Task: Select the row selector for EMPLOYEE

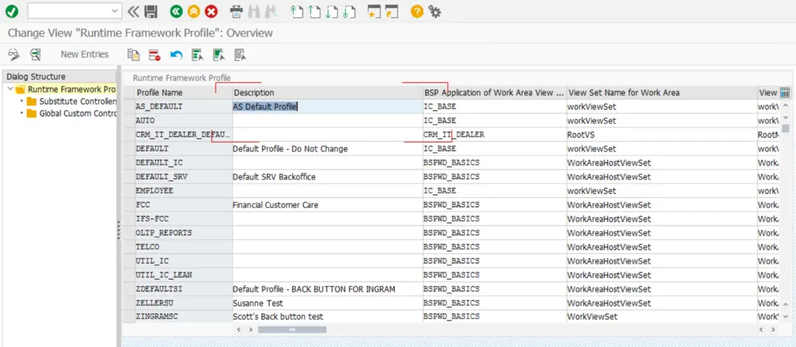Action: click(x=128, y=191)
